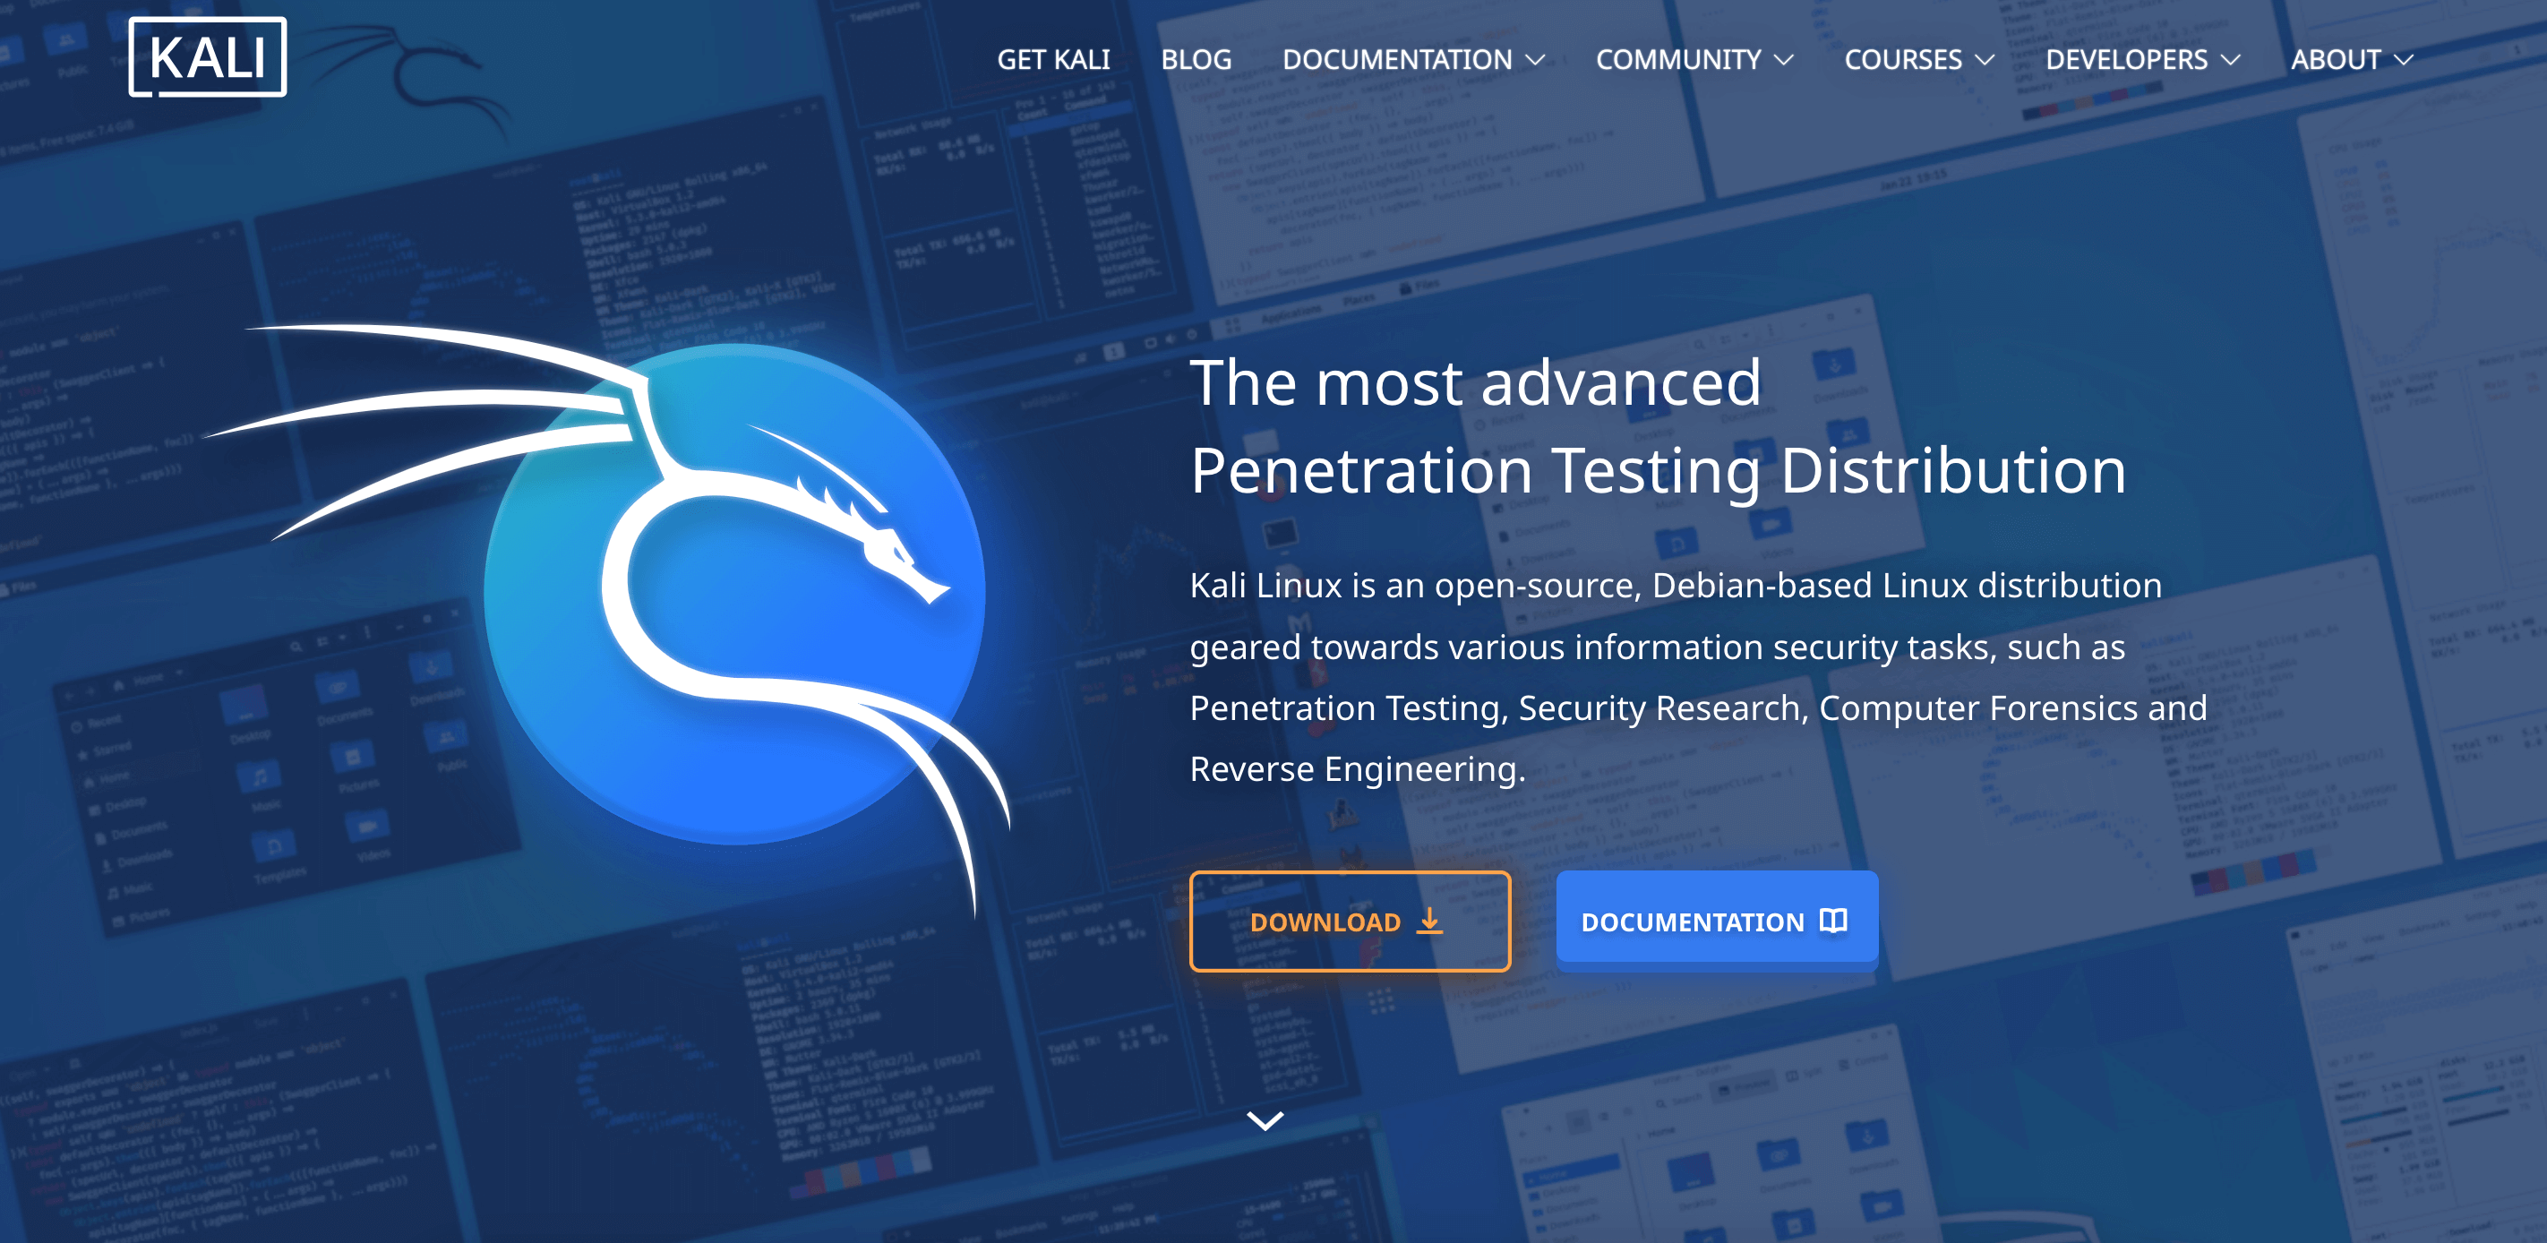Screen dimensions: 2547x1243
Task: Click the large Kali dragon emblem
Action: 733,594
